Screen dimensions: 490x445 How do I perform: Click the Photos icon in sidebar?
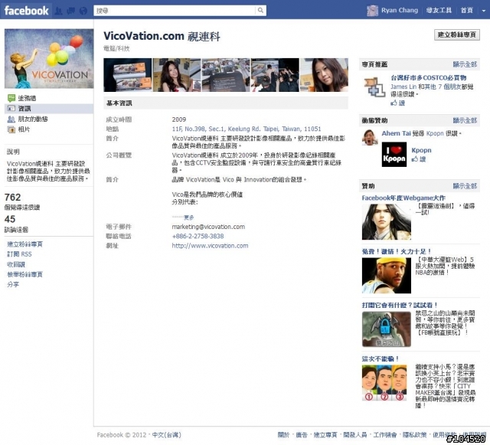(x=11, y=129)
